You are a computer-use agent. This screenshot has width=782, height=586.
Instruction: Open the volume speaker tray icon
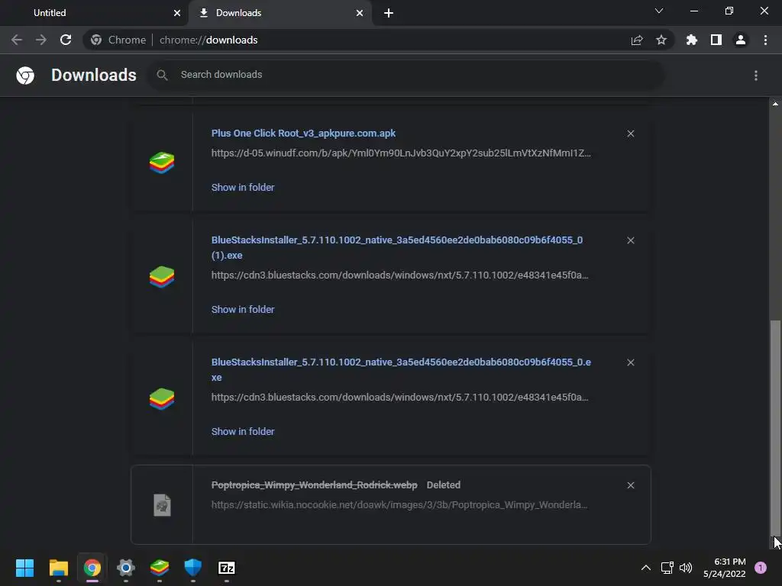[686, 568]
